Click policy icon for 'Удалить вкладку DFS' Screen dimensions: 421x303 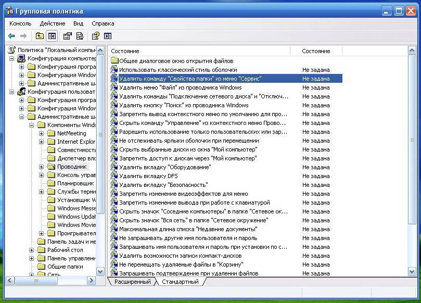[x=114, y=176]
